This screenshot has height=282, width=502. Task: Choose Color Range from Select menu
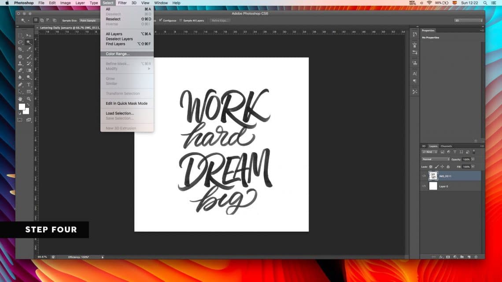[x=127, y=54]
